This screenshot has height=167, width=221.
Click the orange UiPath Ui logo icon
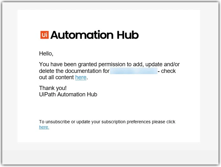44,35
